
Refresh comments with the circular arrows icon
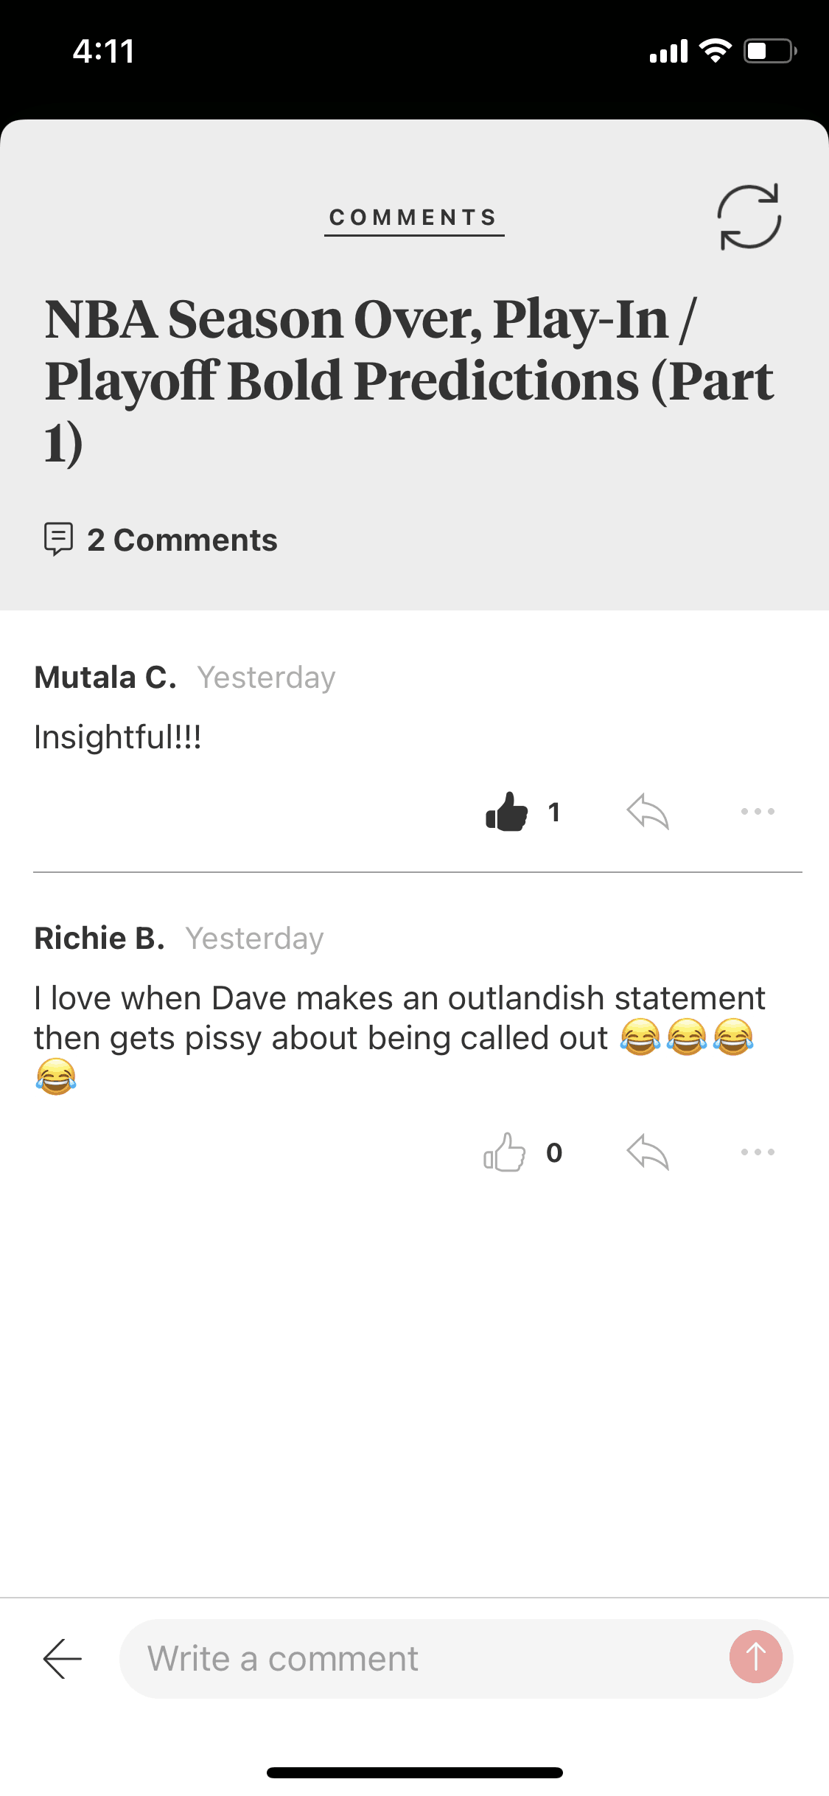click(x=749, y=217)
